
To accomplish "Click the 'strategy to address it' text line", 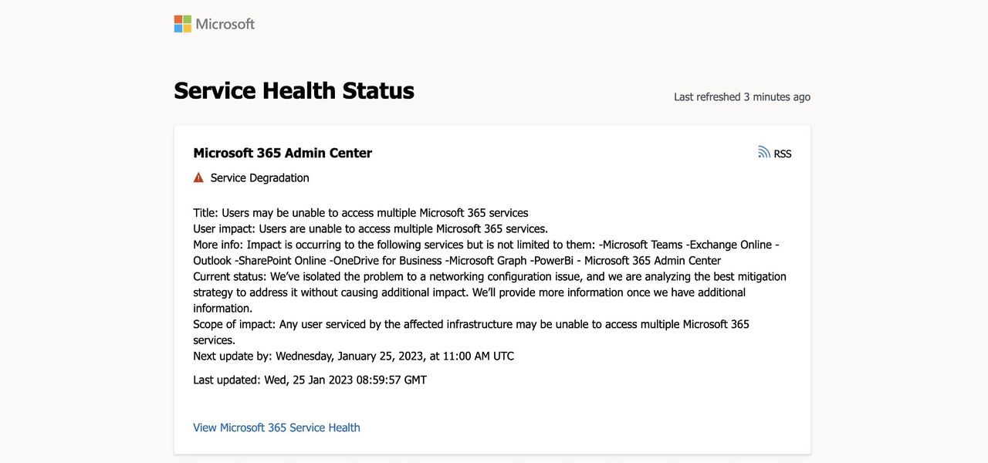I will click(469, 292).
